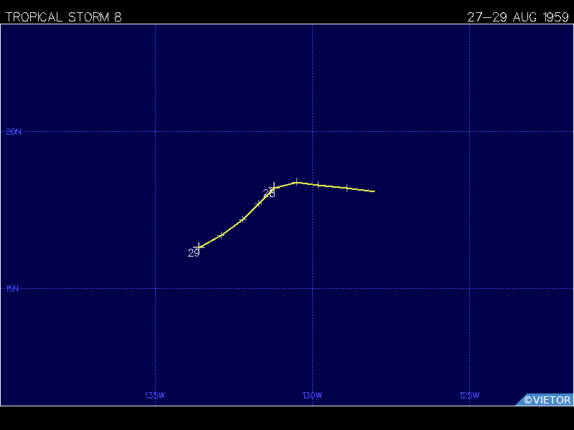Viewport: 574px width, 430px height.
Task: Click the 20N latitude label
Action: [x=14, y=132]
